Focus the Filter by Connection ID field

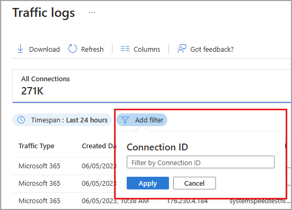[201, 162]
